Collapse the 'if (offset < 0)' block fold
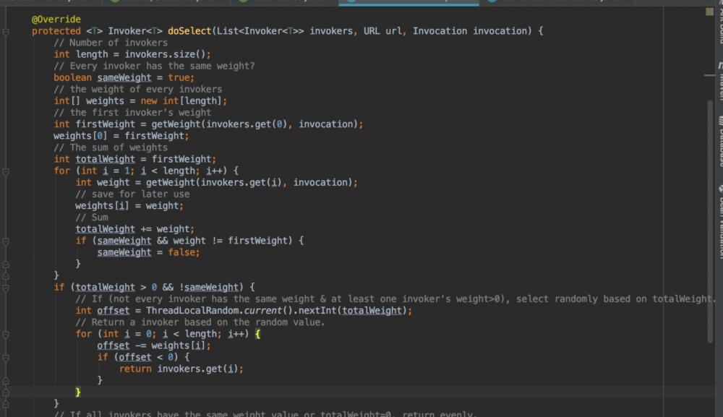Image resolution: width=723 pixels, height=417 pixels. point(6,358)
